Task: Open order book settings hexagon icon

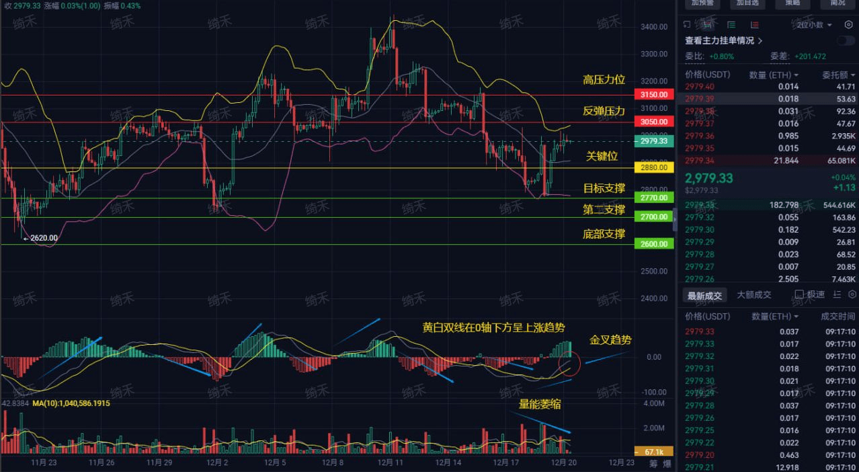Action: 848,24
